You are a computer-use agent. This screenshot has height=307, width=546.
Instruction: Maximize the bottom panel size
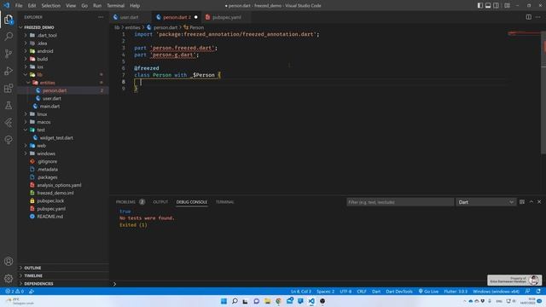click(x=531, y=202)
